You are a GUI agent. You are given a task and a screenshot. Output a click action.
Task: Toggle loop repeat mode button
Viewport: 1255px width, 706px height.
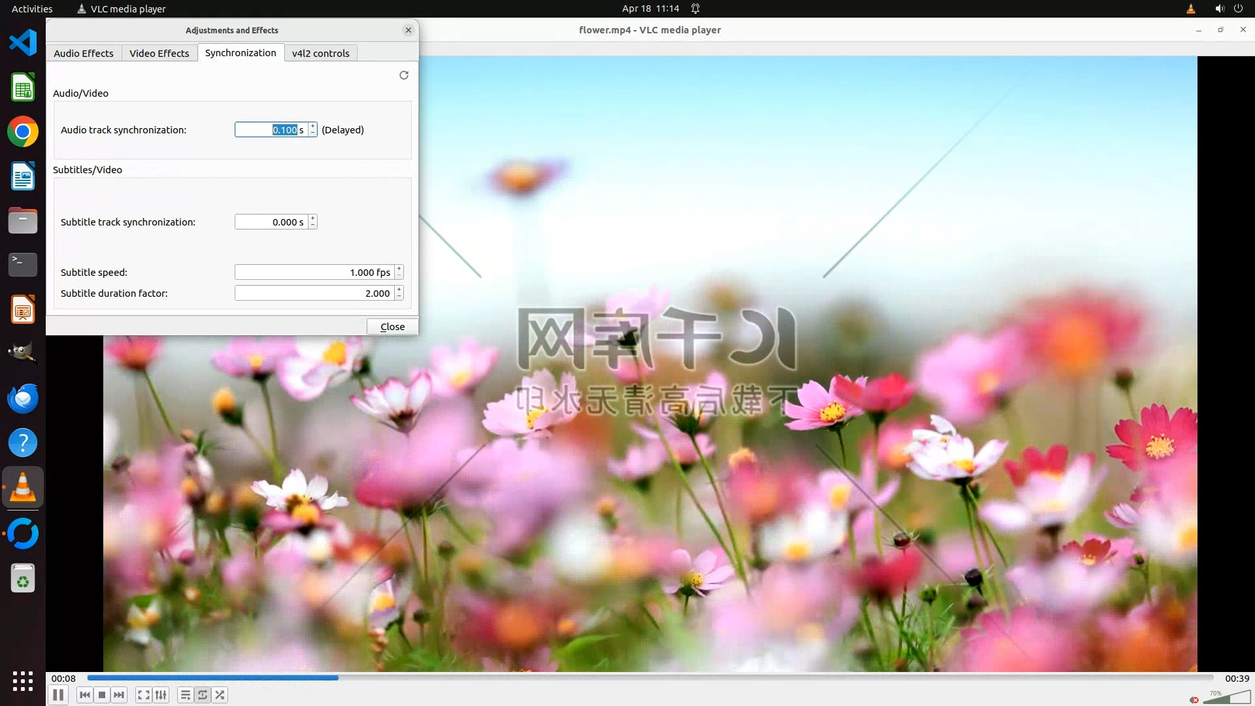pyautogui.click(x=203, y=695)
